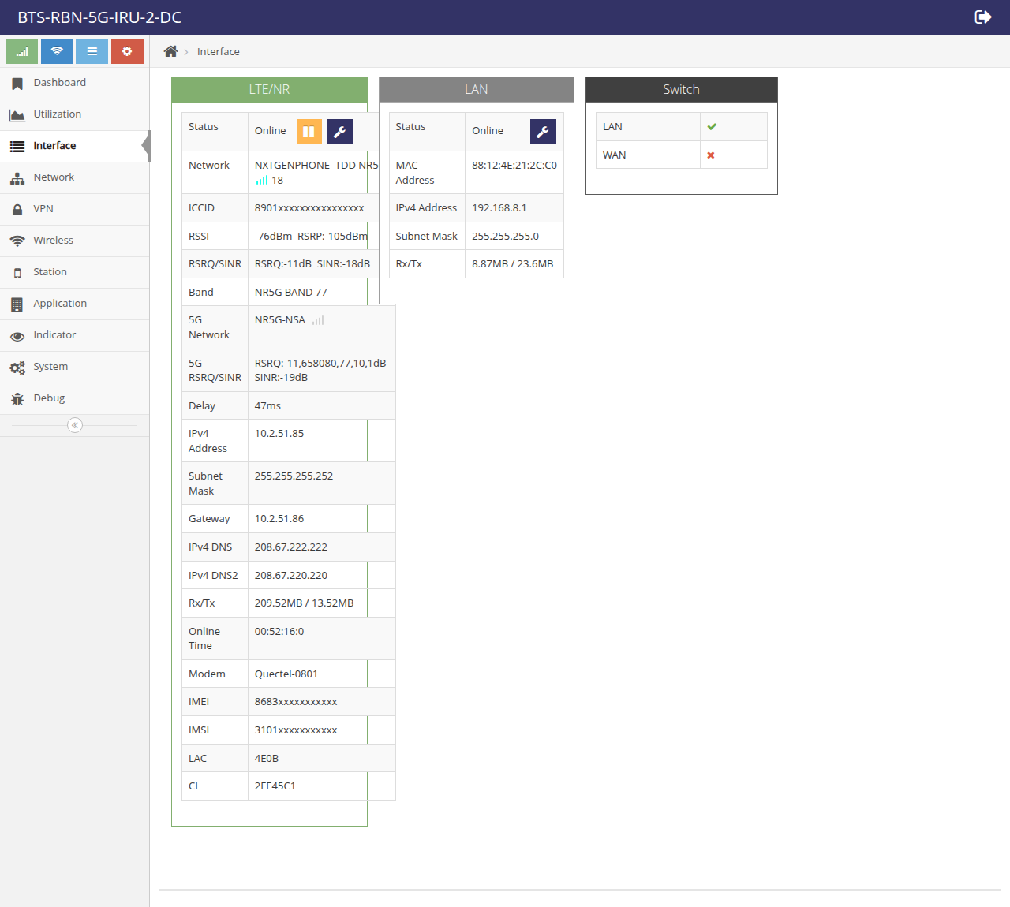
Task: Open System in the sidebar
Action: [x=74, y=367]
